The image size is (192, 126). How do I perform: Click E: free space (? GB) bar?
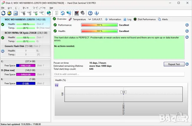26,84
